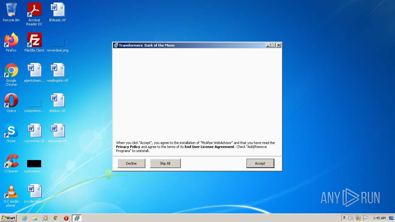The image size is (395, 222).
Task: Open the Windows Start menu
Action: click(x=9, y=218)
